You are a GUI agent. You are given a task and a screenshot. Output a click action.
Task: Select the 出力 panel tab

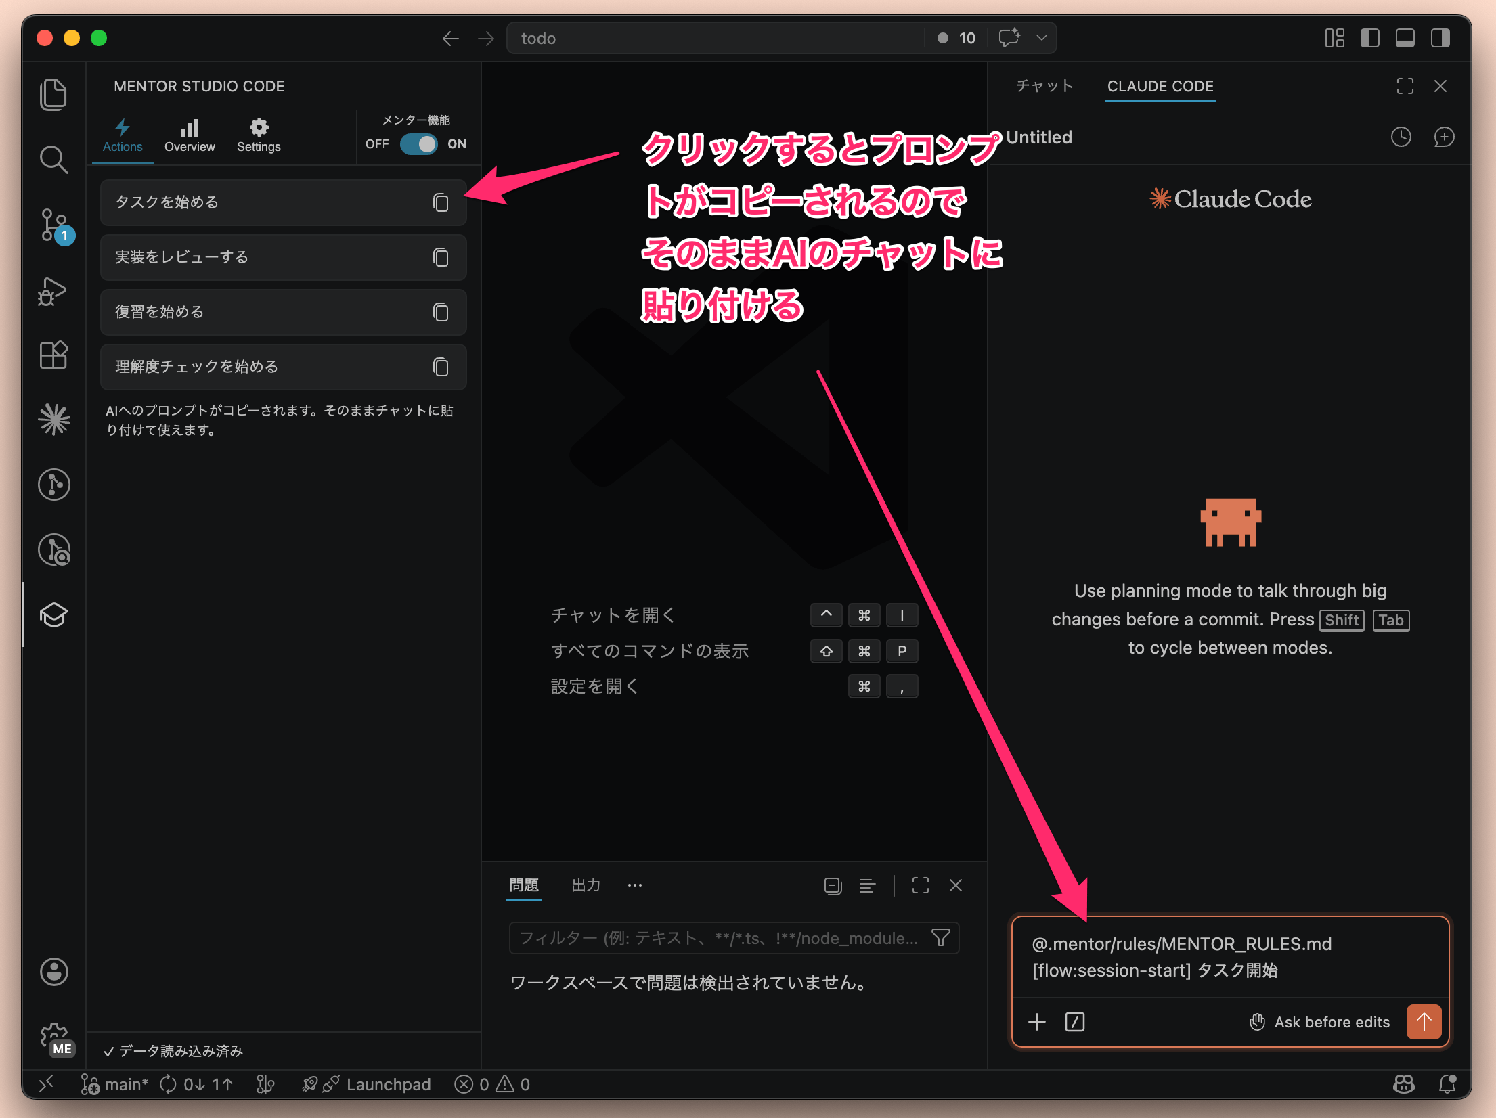point(586,886)
